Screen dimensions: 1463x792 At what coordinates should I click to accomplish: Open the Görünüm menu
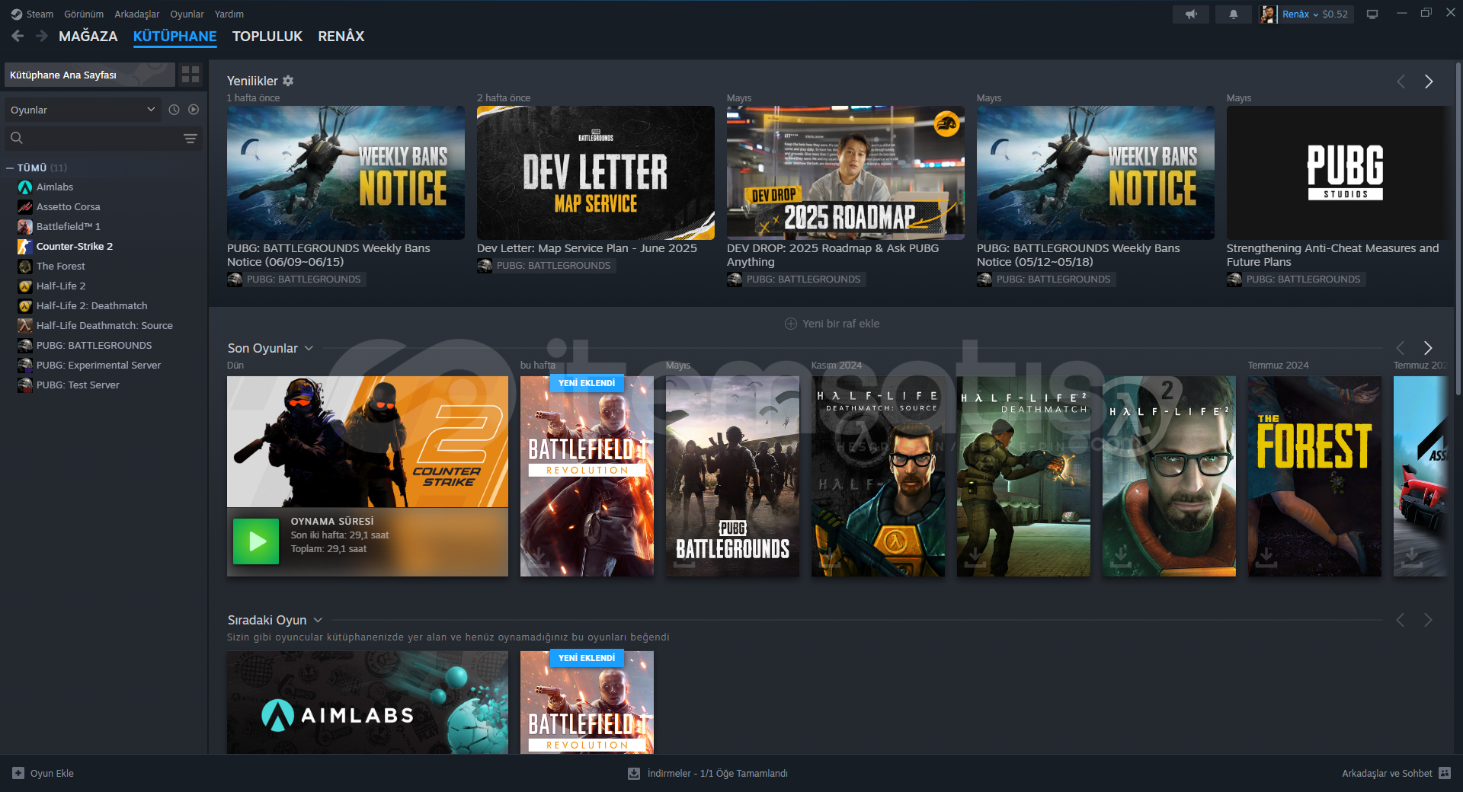click(84, 14)
